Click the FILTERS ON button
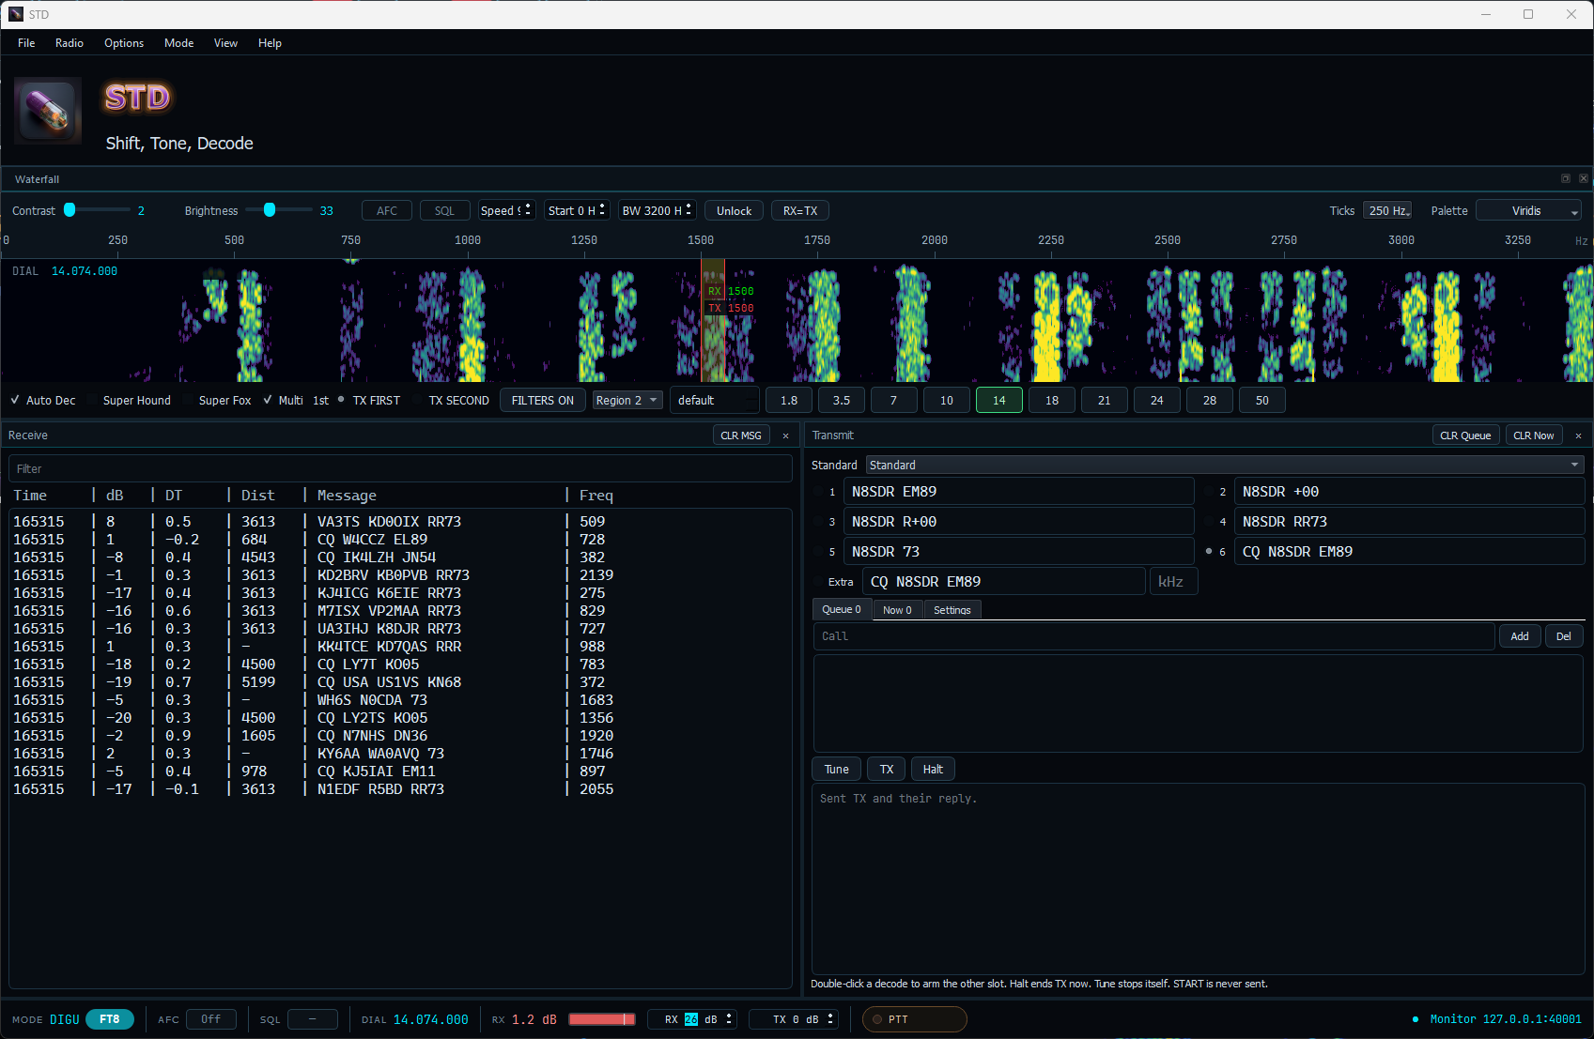1594x1039 pixels. tap(543, 400)
